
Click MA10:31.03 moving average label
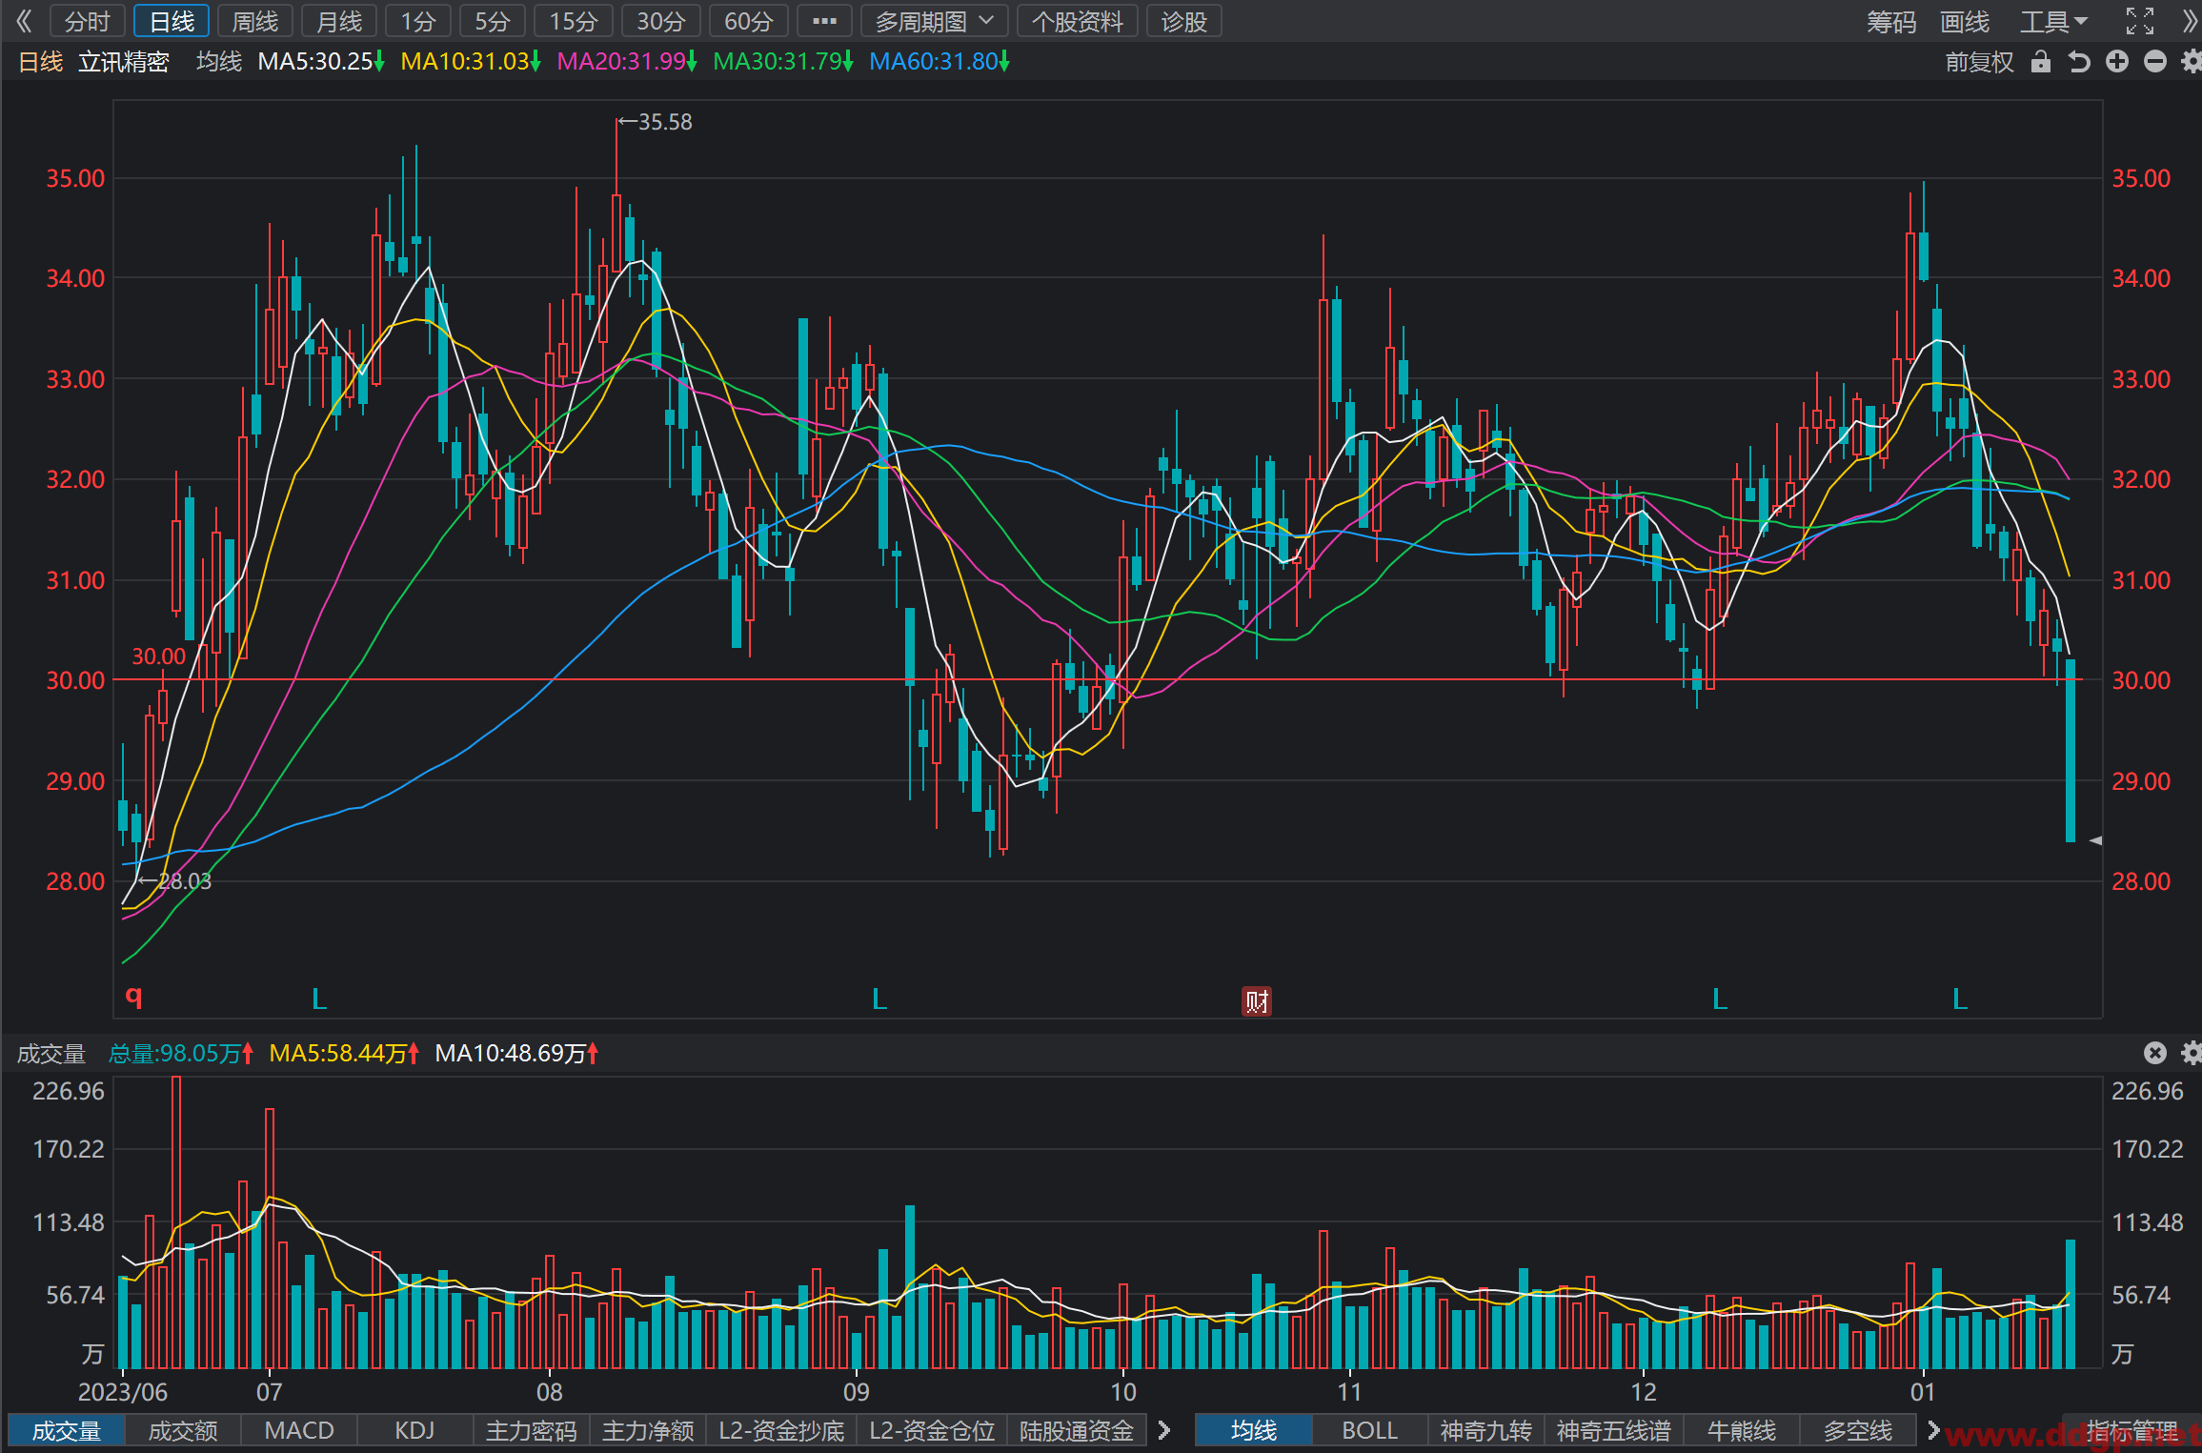click(x=471, y=62)
